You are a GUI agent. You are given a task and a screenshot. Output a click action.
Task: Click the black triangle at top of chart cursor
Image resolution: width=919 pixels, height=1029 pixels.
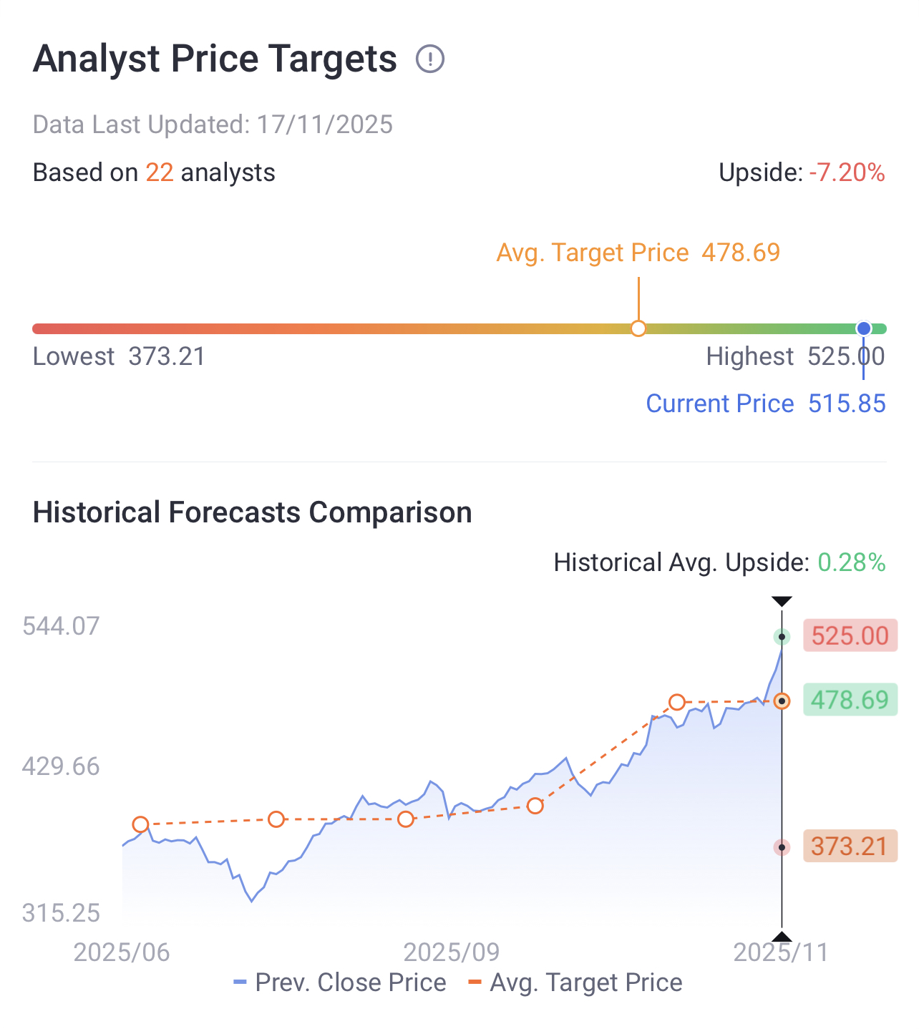(782, 601)
